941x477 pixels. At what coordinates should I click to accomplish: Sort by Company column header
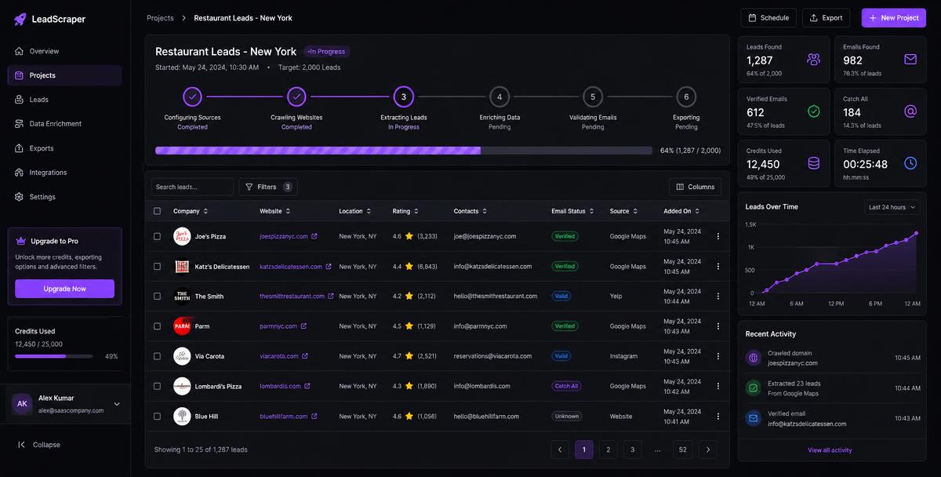(x=191, y=211)
